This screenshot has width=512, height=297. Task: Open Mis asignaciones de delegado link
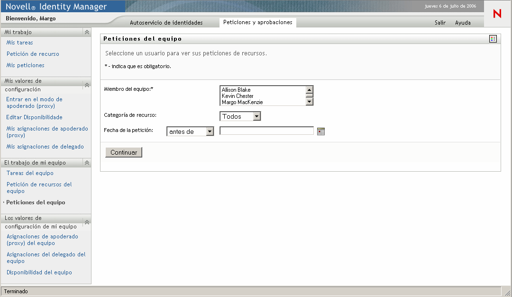tap(45, 147)
